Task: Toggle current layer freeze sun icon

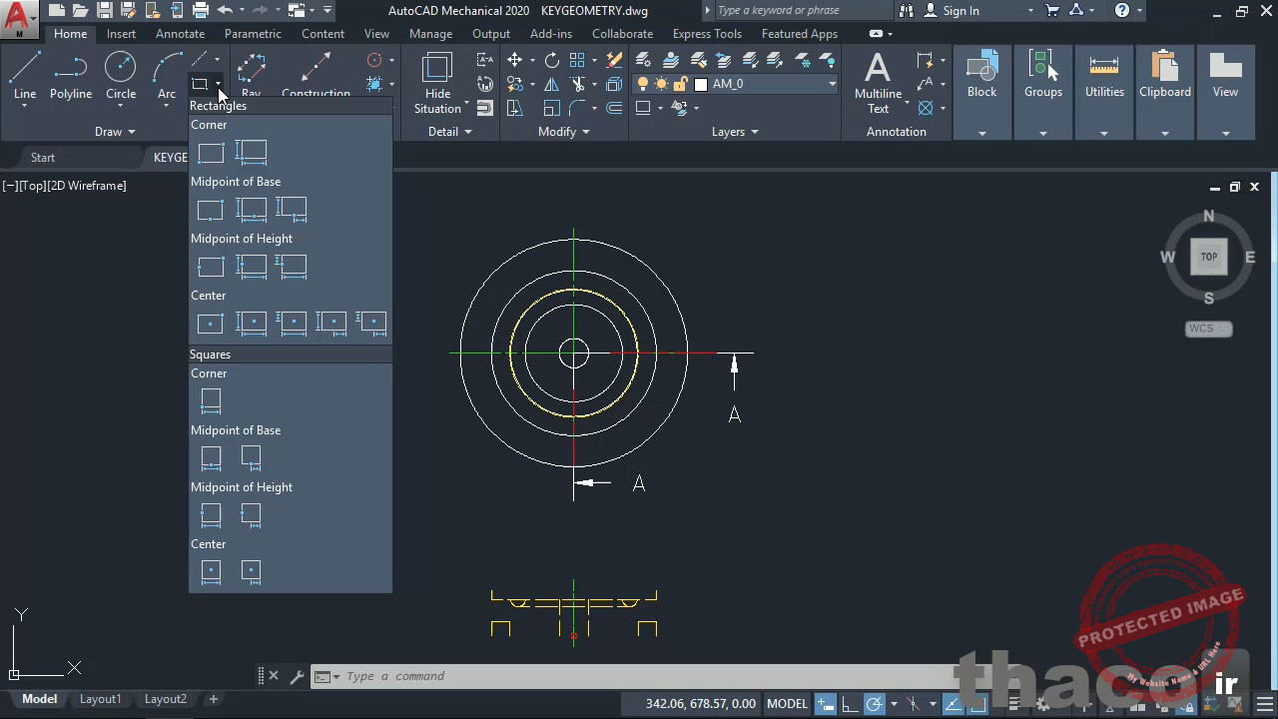Action: (661, 85)
